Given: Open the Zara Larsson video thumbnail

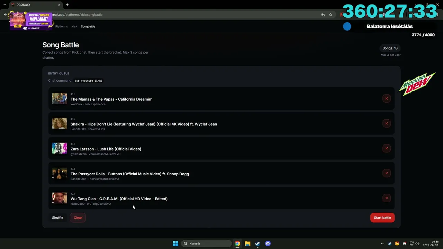Looking at the screenshot, I should (60, 148).
